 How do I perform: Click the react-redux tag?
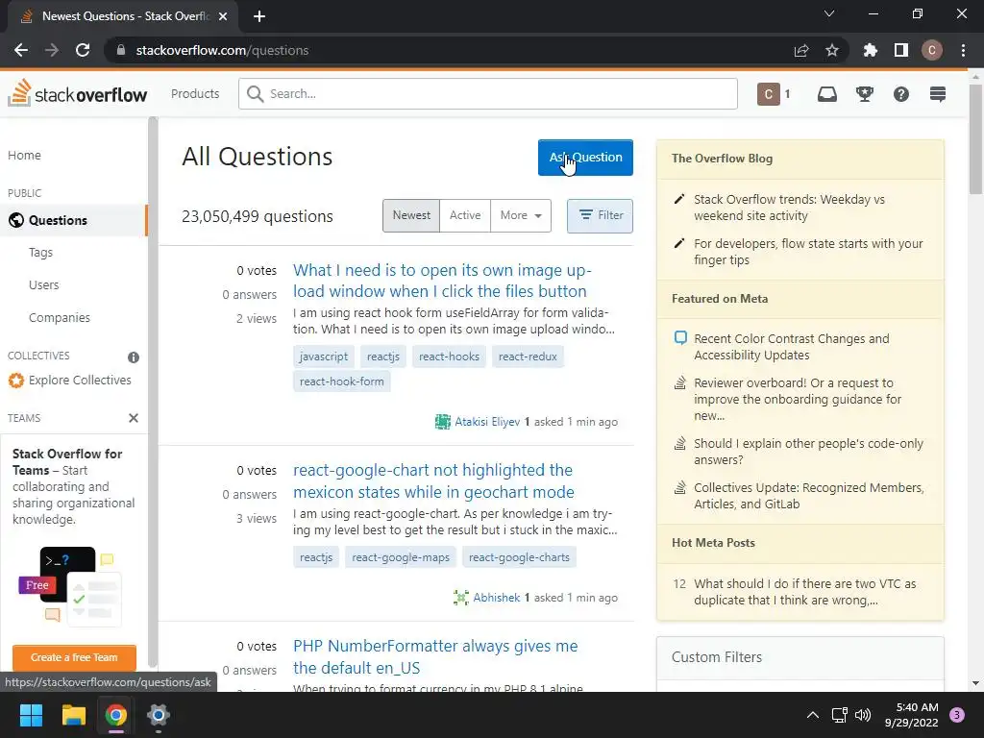528,357
